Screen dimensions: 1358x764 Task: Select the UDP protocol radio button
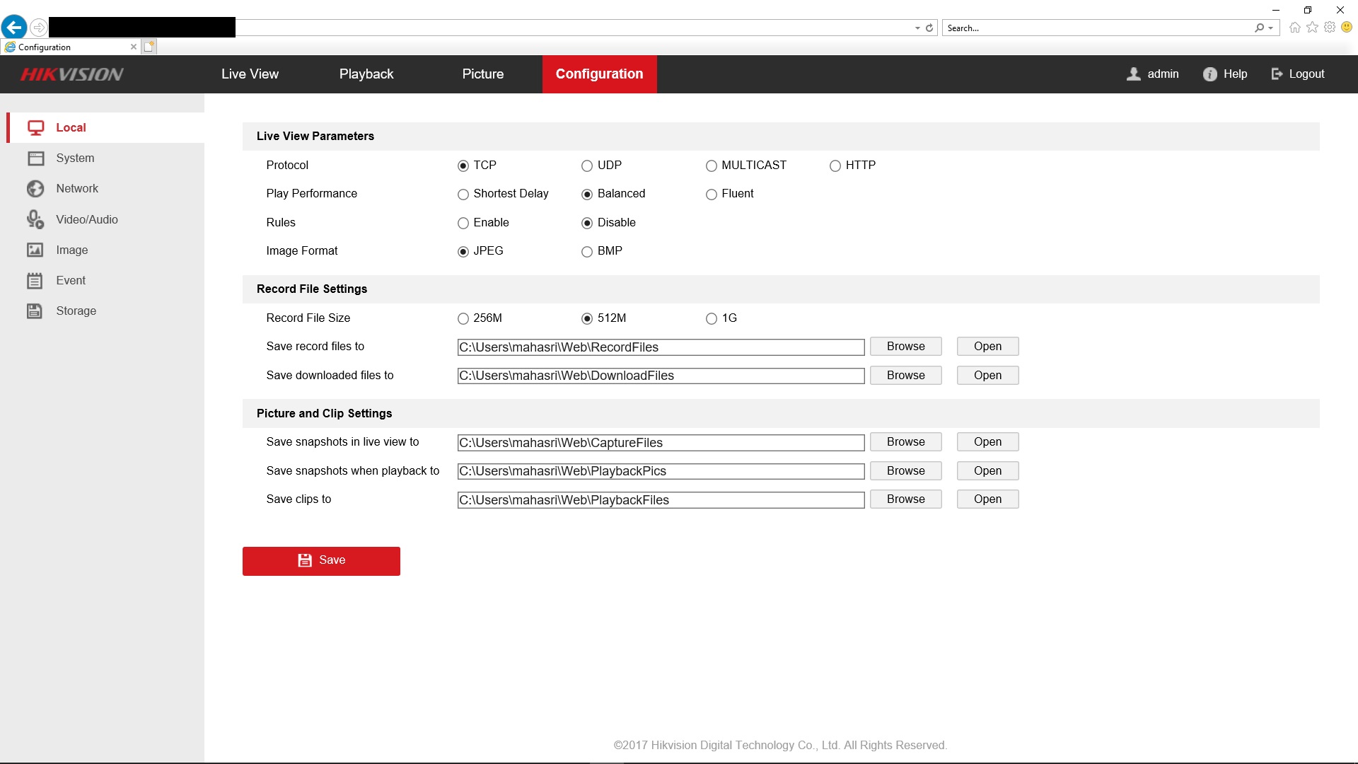(x=586, y=166)
